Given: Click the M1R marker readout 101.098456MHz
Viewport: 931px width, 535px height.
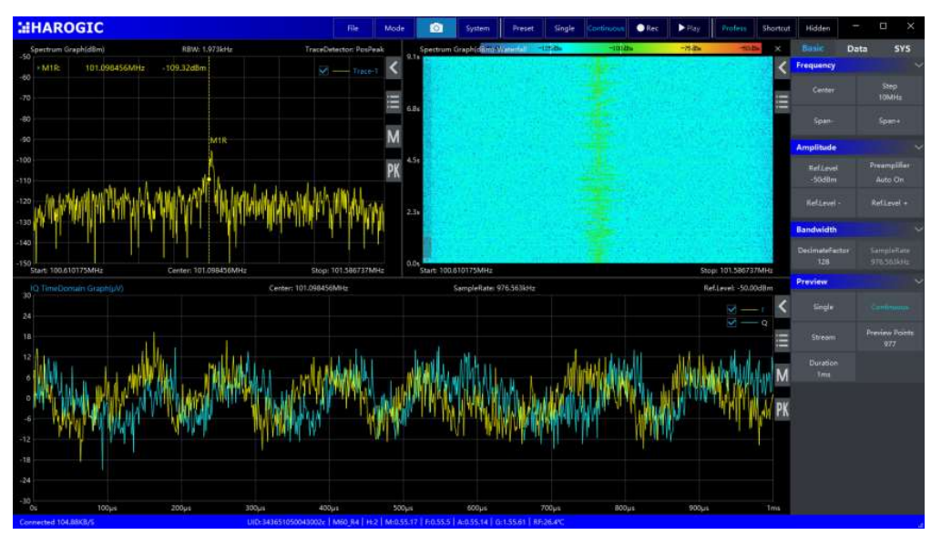Looking at the screenshot, I should (115, 68).
